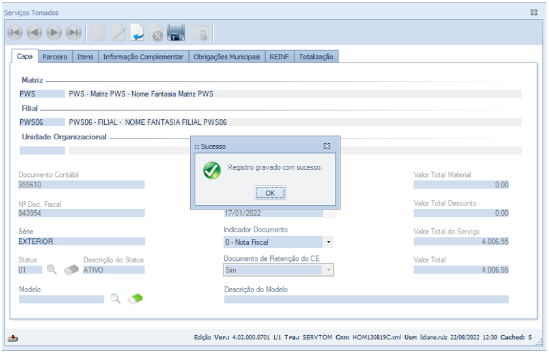
Task: Click the undo blue arrow toolbar icon
Action: [x=137, y=32]
